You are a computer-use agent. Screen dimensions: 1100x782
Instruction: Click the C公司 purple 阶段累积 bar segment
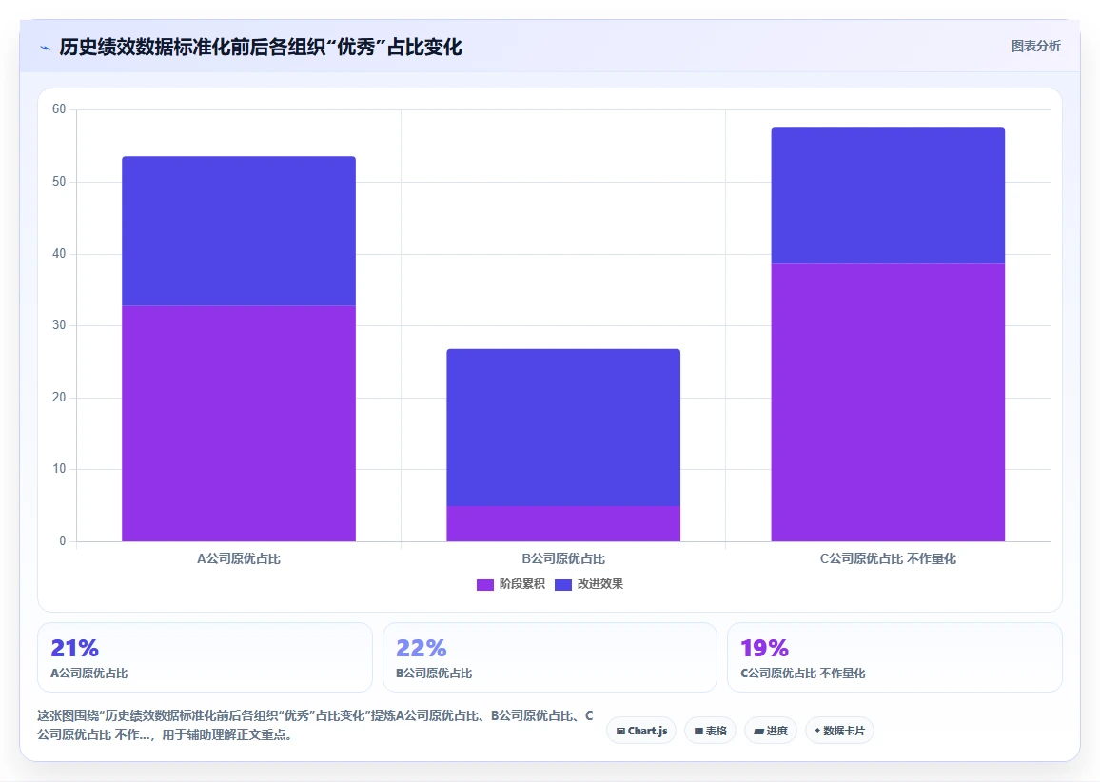click(888, 401)
